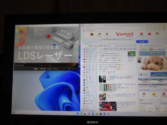
Task: Switch to the エンタメ news tab
Action: click(x=110, y=49)
